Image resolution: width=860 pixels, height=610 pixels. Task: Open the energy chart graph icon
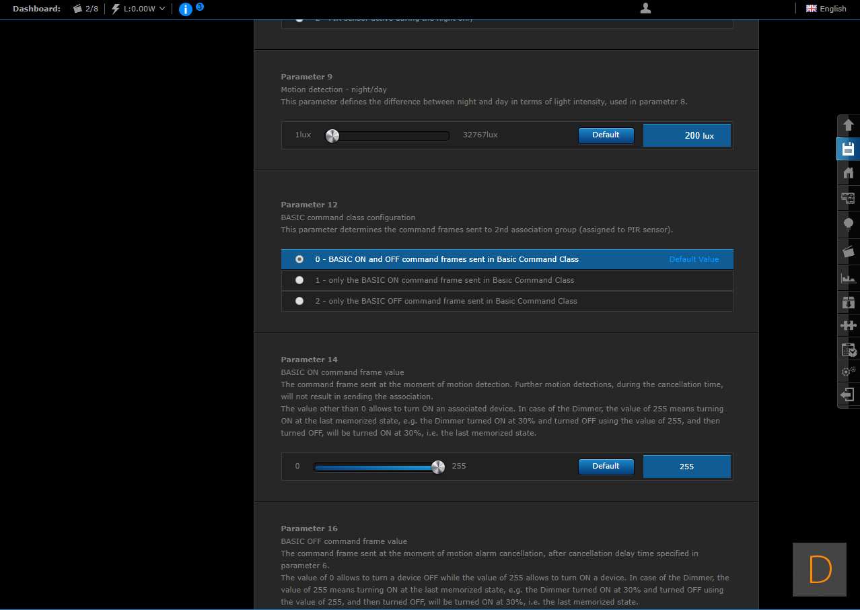[848, 277]
